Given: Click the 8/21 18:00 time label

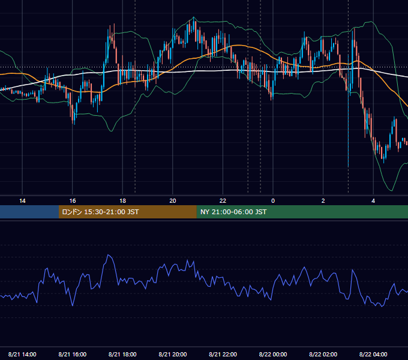Looking at the screenshot, I should [x=122, y=354].
